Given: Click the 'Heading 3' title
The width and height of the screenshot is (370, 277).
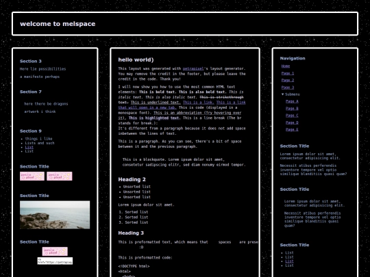Looking at the screenshot, I should pos(131,233).
